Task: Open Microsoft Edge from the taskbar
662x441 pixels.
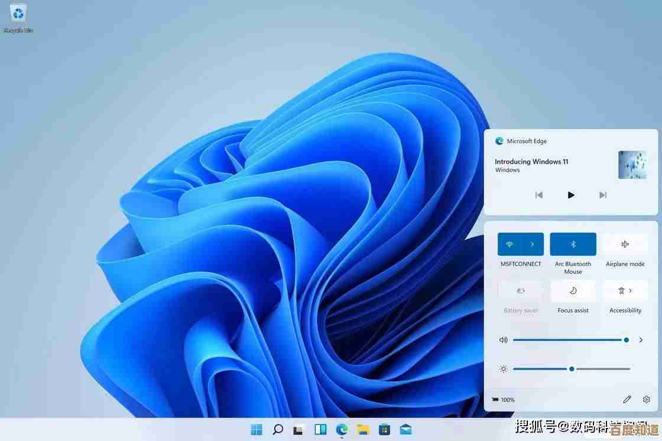Action: click(341, 430)
